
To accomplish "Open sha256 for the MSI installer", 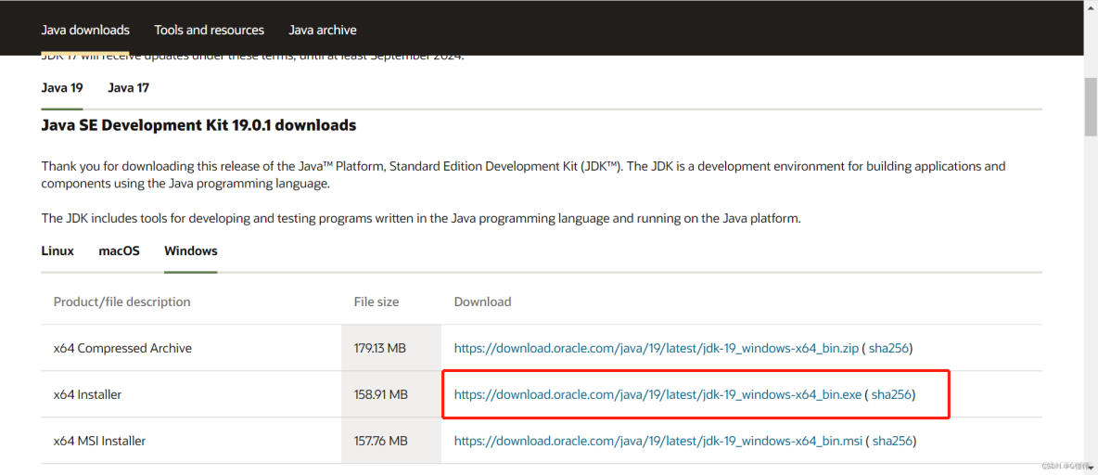I will tap(891, 442).
